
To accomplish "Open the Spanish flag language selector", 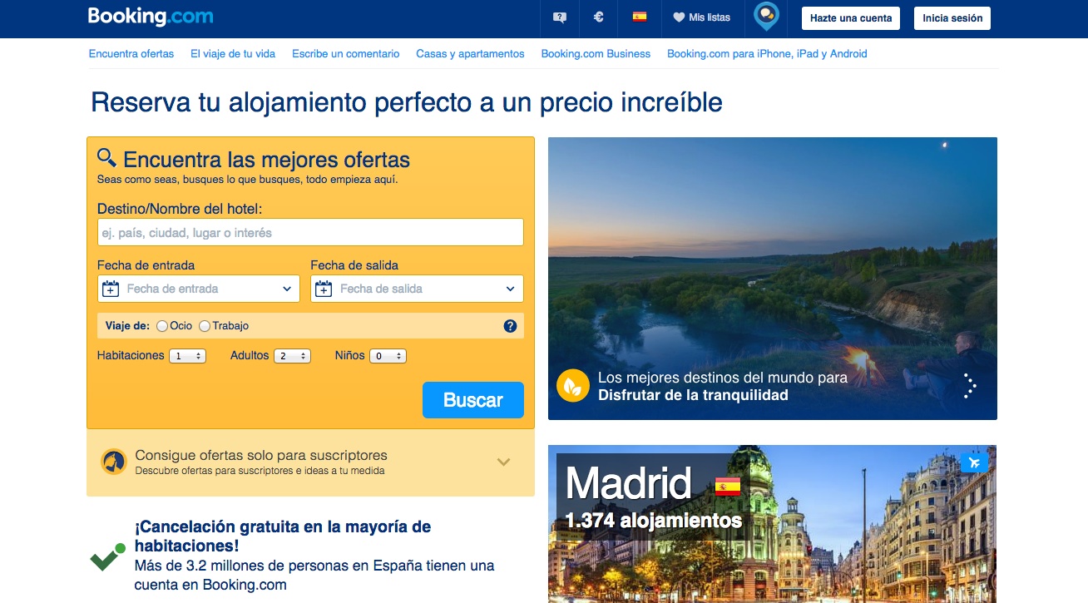I will [639, 17].
